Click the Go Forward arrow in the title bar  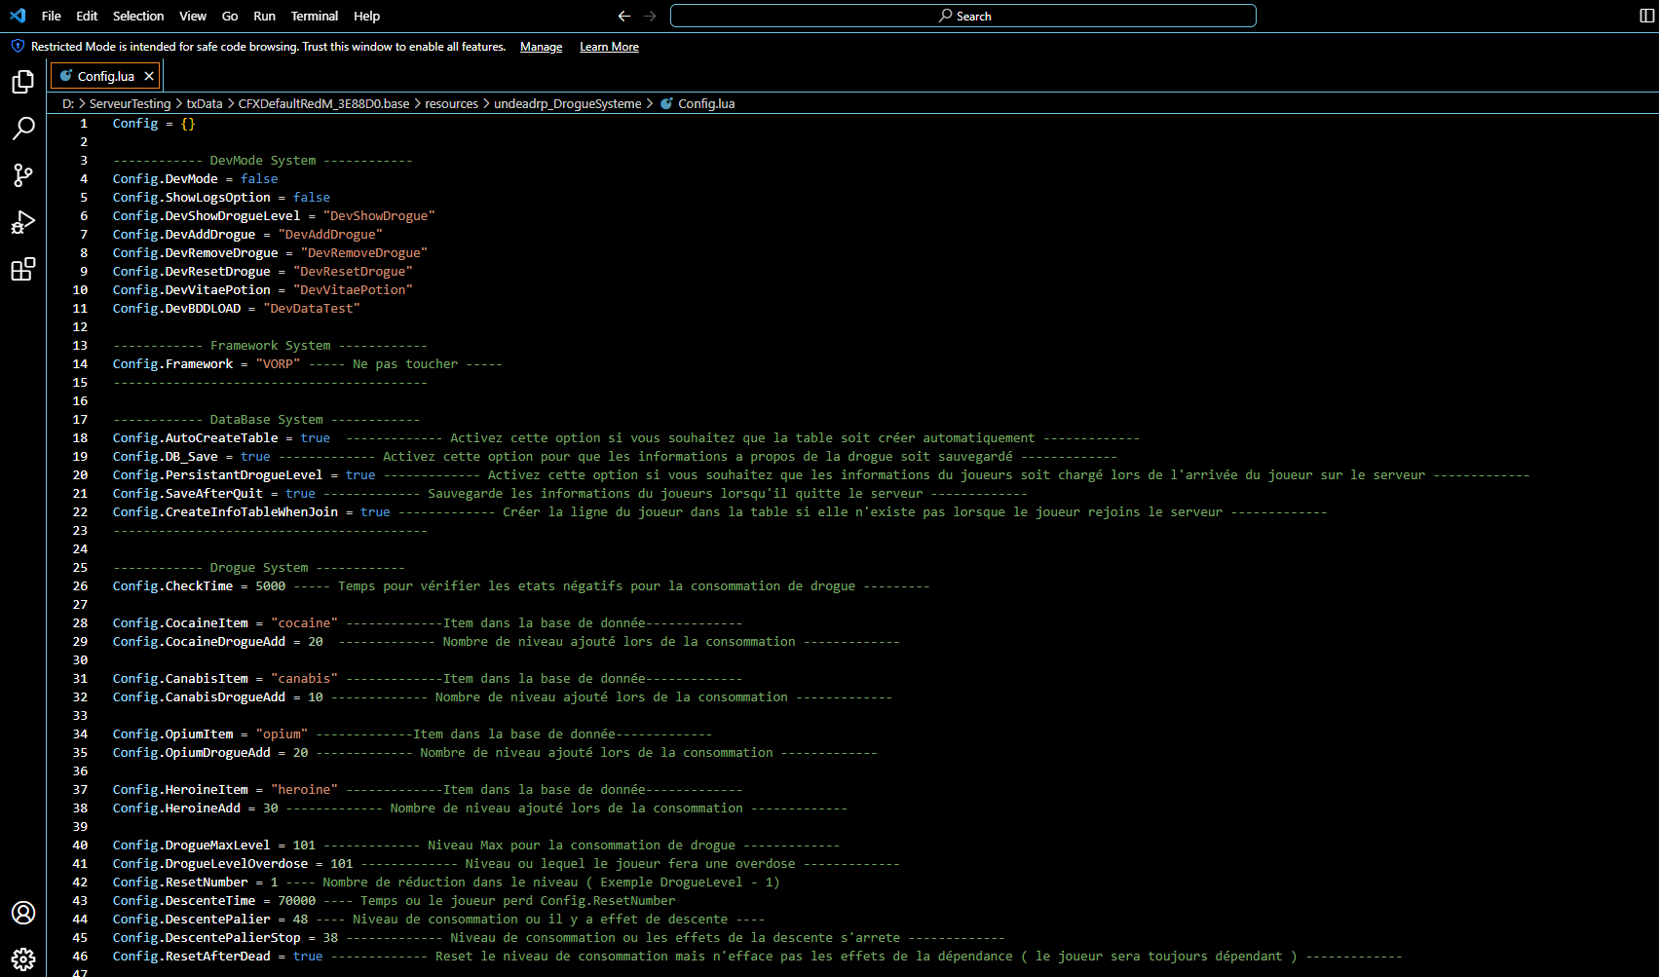click(651, 16)
